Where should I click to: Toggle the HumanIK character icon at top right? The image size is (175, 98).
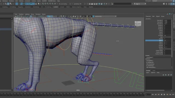[166, 4]
